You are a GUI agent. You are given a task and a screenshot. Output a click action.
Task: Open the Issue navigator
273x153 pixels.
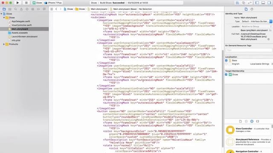coord(21,9)
